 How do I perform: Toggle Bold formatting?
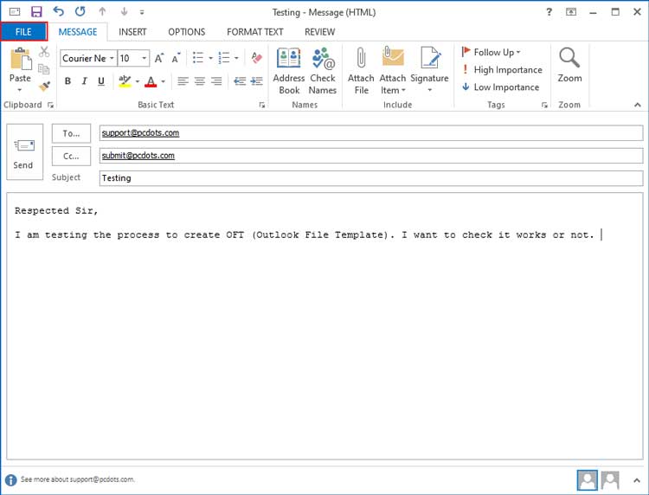pyautogui.click(x=67, y=81)
